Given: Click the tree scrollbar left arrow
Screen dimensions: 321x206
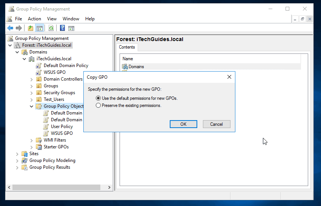Looking at the screenshot, I should (x=9, y=187).
